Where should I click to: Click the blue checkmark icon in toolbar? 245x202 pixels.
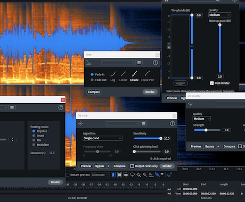169,175
